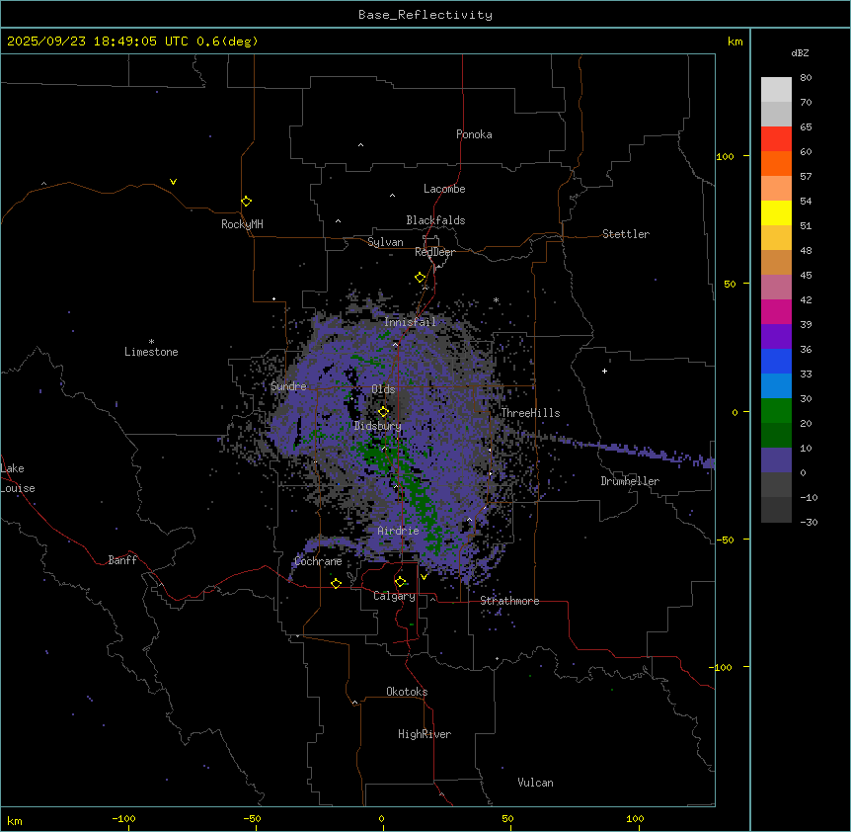Click the yellow chevron marker northwest of RockyMH
The image size is (851, 832).
173,182
